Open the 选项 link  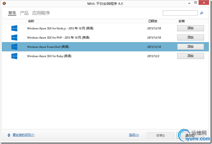tap(134, 135)
